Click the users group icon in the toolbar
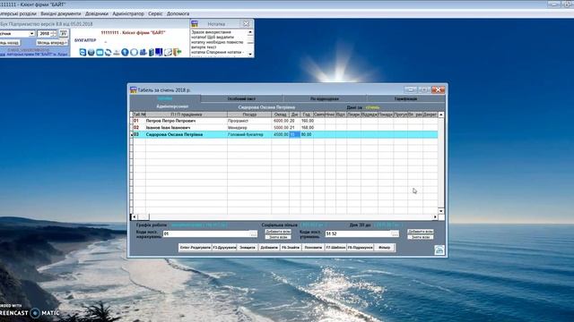 point(143,53)
